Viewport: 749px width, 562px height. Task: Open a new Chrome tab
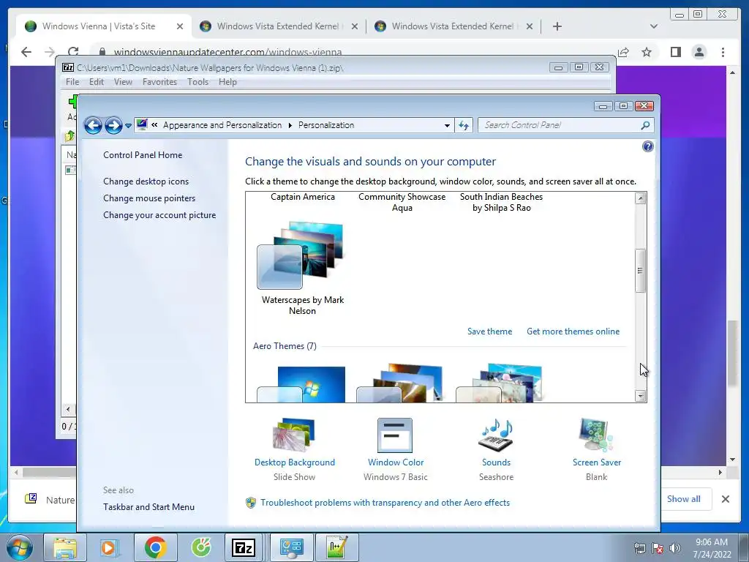click(557, 26)
